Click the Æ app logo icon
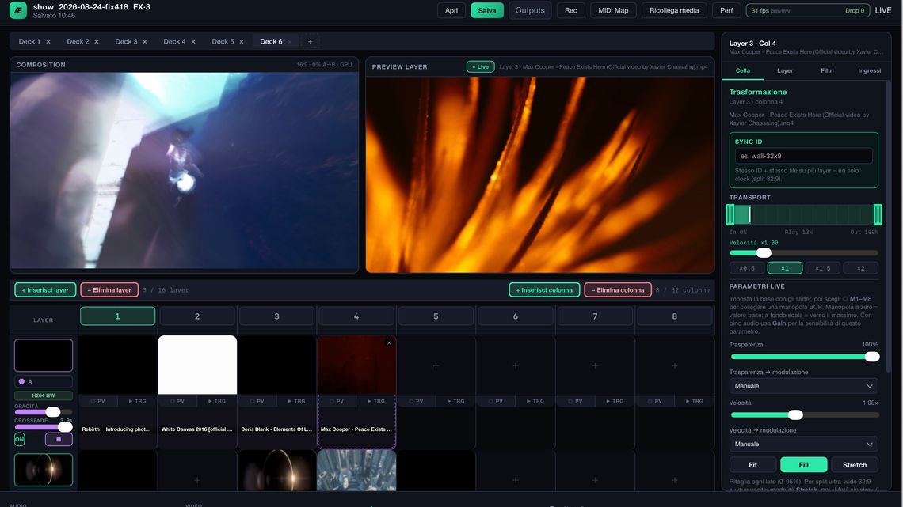 pos(18,10)
